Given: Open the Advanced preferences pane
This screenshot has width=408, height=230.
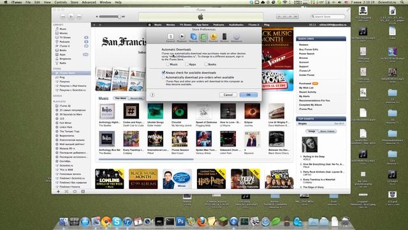Looking at the screenshot, I should click(x=237, y=38).
